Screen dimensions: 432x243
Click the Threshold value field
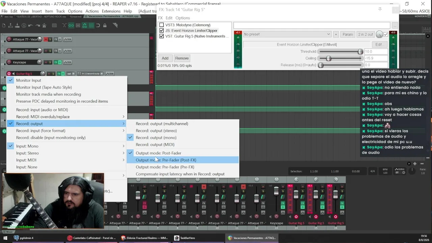pyautogui.click(x=376, y=52)
